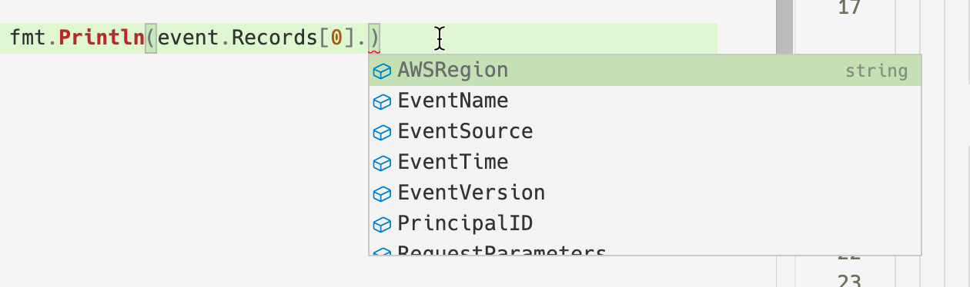Select the AWSRegion autocomplete suggestion
This screenshot has height=287, width=970.
click(645, 71)
